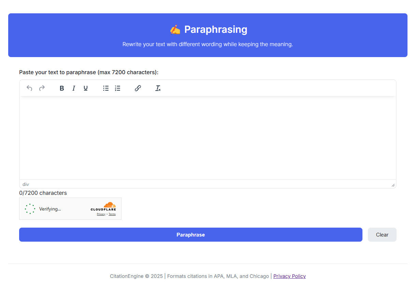Click the 'Paste your text to paraphrase' label
Viewport: 415px width, 283px height.
pyautogui.click(x=89, y=72)
